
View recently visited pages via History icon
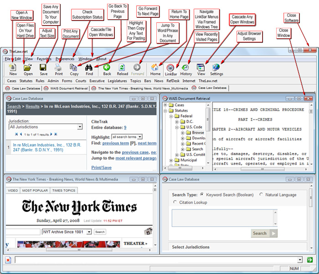(x=185, y=67)
